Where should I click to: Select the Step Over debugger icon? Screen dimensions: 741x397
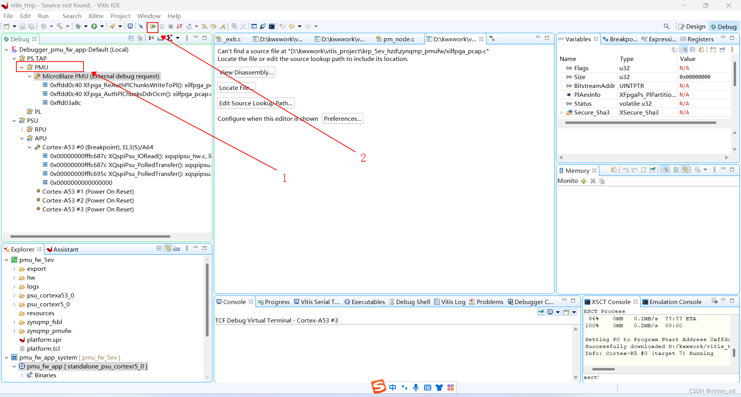tap(214, 26)
